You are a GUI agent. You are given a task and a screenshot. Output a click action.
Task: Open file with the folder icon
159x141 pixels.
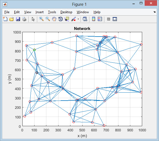12,19
